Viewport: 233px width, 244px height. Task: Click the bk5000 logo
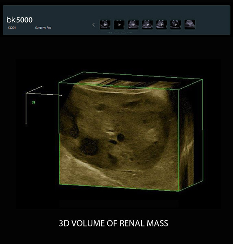pyautogui.click(x=20, y=20)
